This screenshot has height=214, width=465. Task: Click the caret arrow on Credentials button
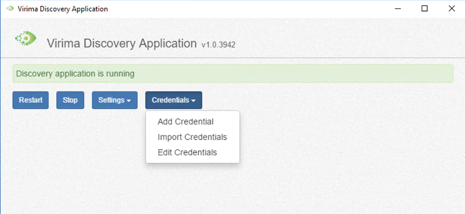point(194,101)
